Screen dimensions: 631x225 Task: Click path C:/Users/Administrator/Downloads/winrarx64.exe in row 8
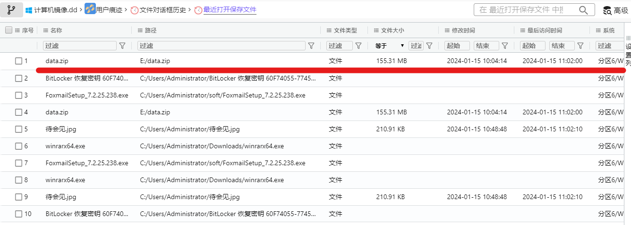tap(212, 180)
